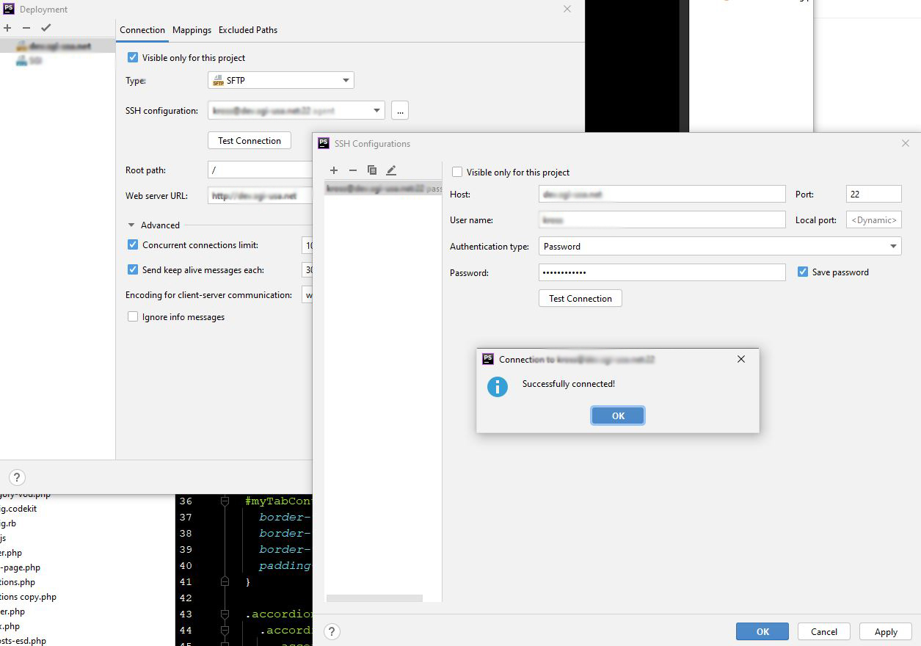Open help in the SSH Configurations dialog
Image resolution: width=921 pixels, height=646 pixels.
coord(332,631)
